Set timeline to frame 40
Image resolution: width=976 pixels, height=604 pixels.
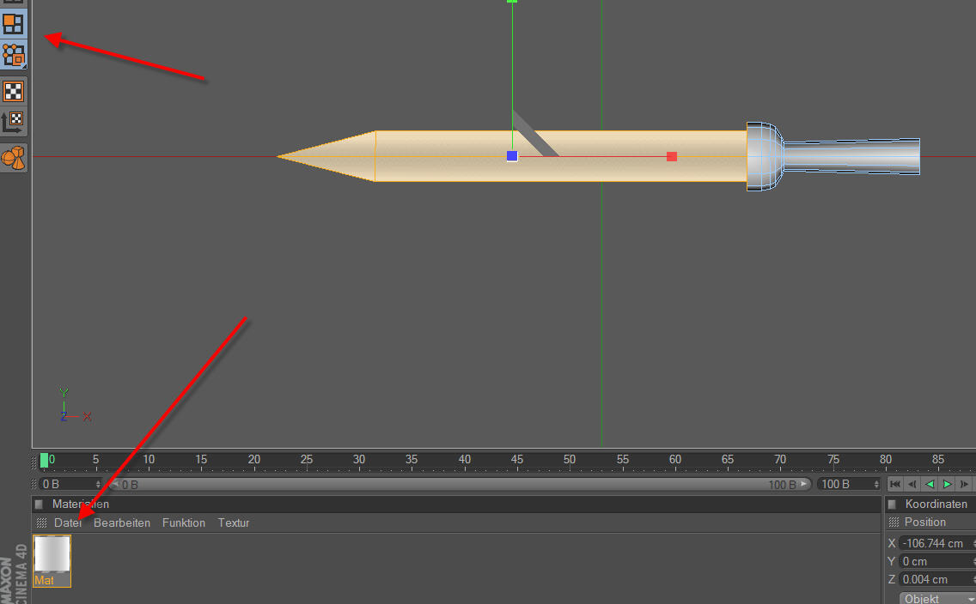tap(464, 460)
